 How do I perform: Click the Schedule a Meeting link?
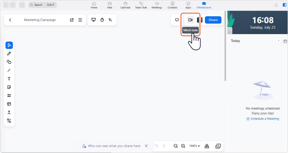[263, 118]
